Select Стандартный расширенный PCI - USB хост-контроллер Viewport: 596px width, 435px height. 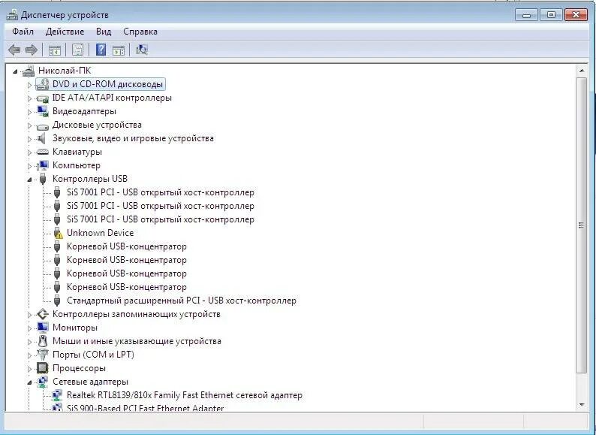(x=182, y=301)
